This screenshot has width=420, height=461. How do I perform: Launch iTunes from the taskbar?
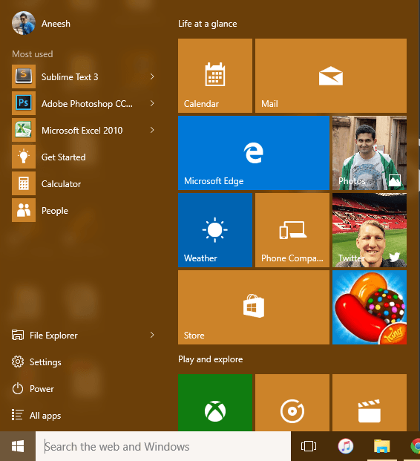(346, 446)
